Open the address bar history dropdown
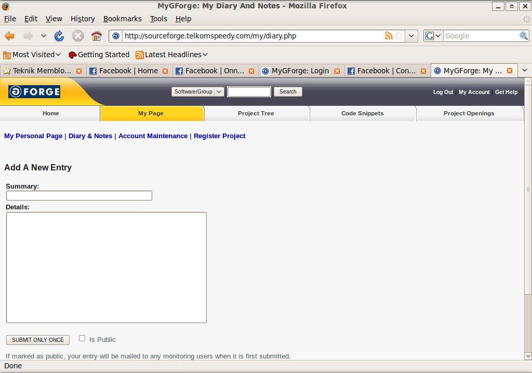The image size is (532, 373). coord(411,36)
